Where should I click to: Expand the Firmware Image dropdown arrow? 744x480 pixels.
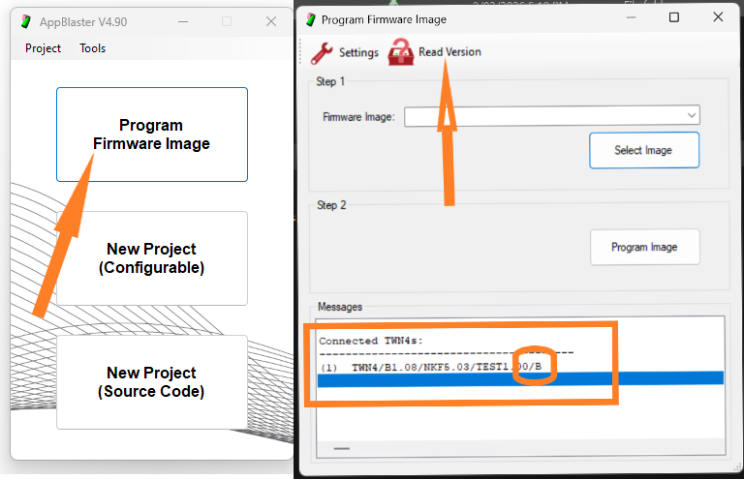coord(692,115)
